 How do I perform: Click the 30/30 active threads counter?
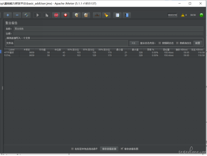pyautogui.click(x=193, y=15)
